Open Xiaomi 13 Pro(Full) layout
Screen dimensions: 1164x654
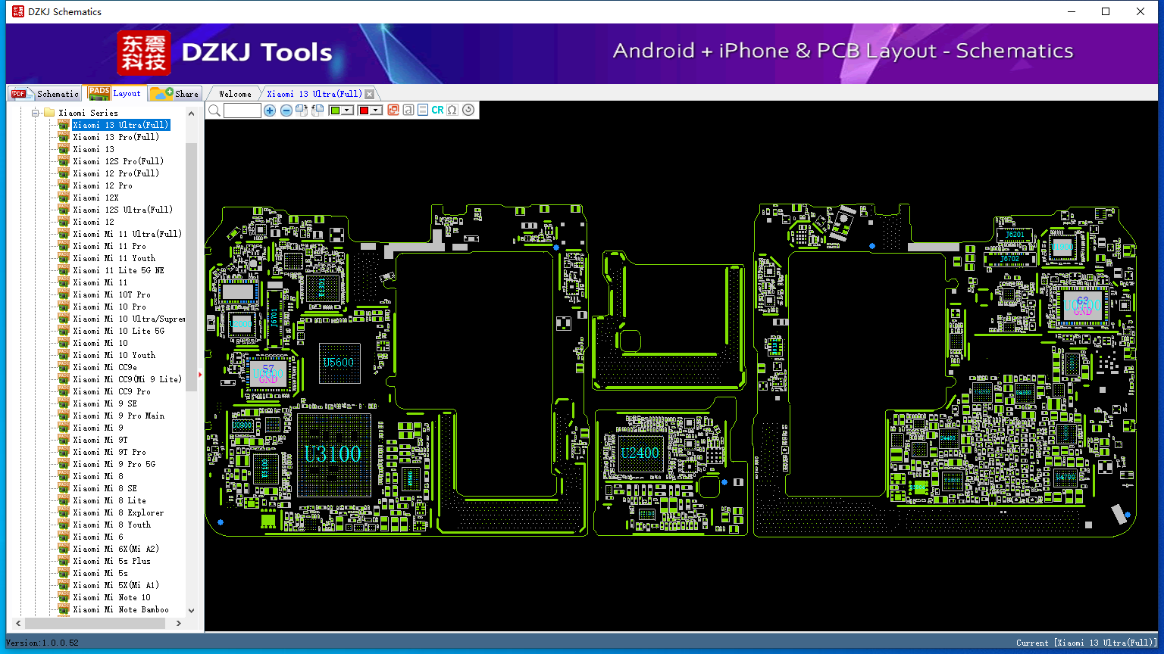click(116, 137)
